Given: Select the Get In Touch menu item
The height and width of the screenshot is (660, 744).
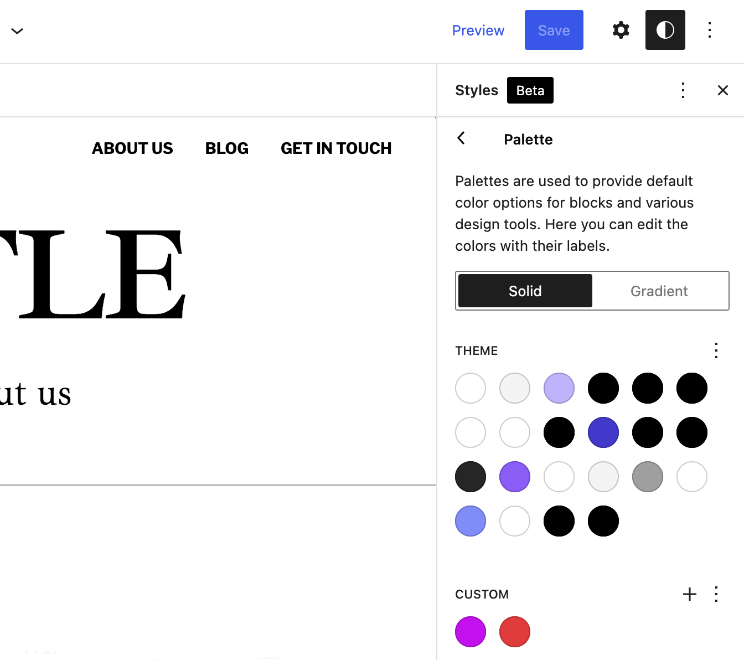Looking at the screenshot, I should click(336, 148).
